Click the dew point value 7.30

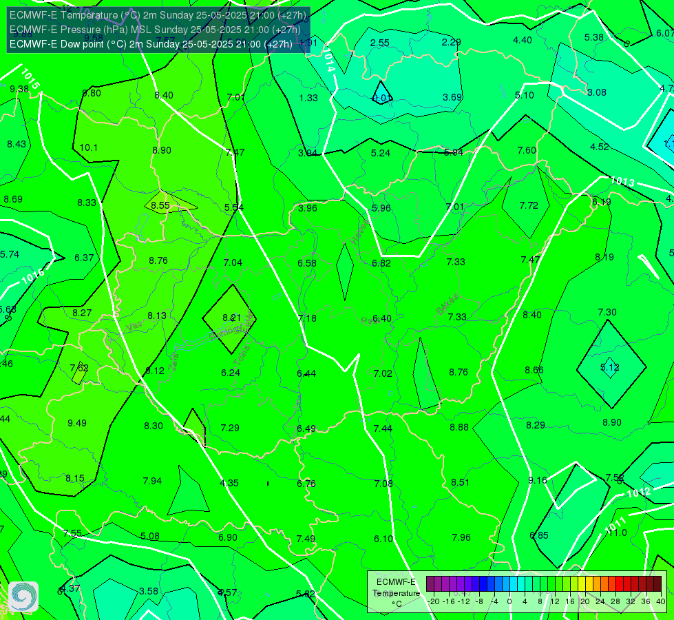click(607, 312)
